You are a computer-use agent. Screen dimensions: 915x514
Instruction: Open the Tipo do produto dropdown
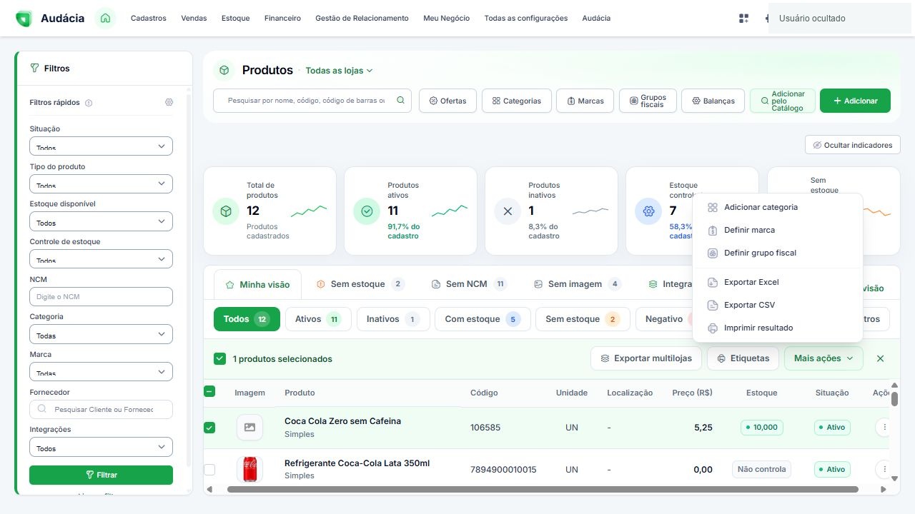pyautogui.click(x=101, y=183)
